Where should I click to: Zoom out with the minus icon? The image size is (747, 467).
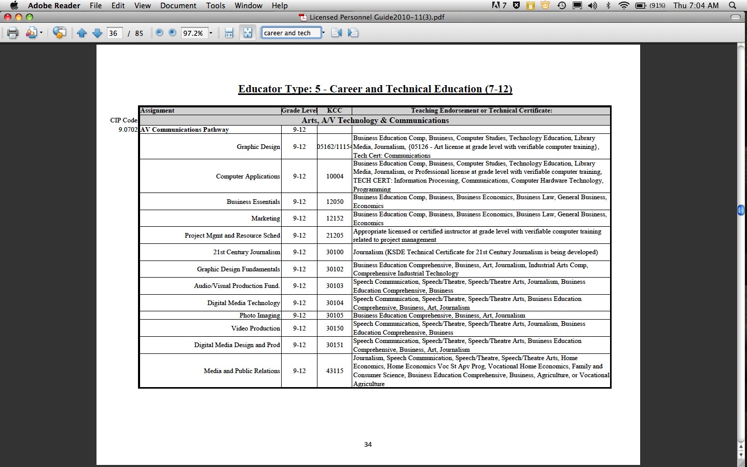(x=159, y=33)
